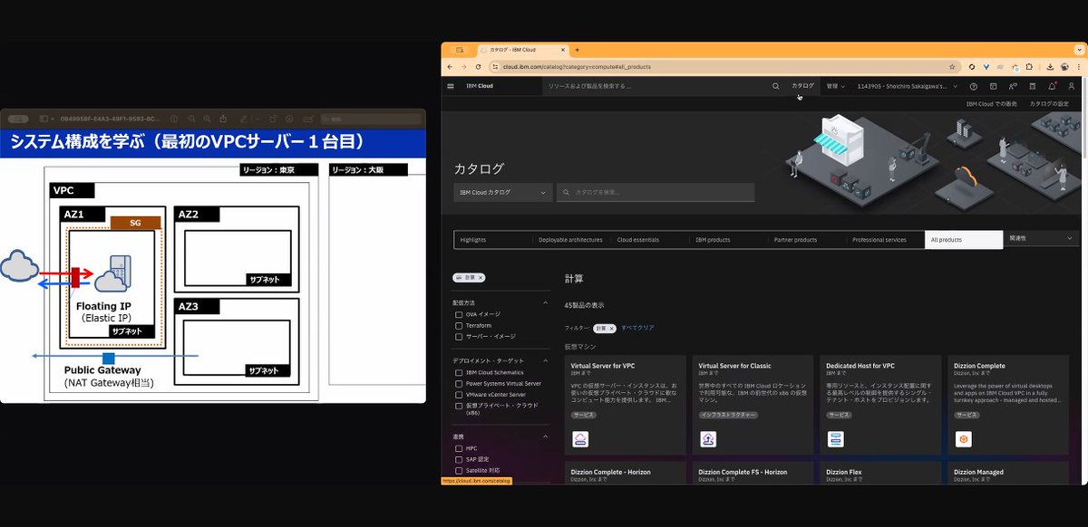The image size is (1088, 527).
Task: Select the All products tab
Action: [964, 240]
